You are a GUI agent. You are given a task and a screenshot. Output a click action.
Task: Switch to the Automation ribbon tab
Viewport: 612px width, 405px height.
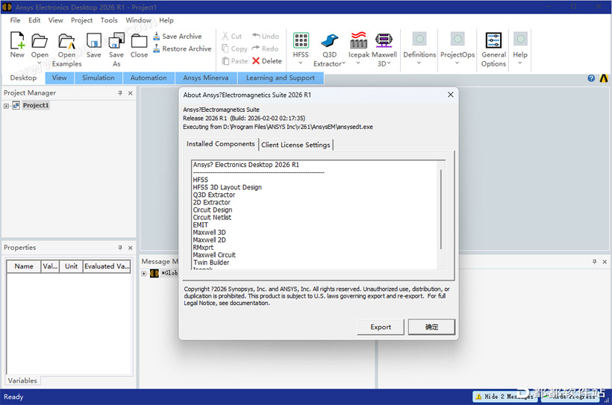149,78
